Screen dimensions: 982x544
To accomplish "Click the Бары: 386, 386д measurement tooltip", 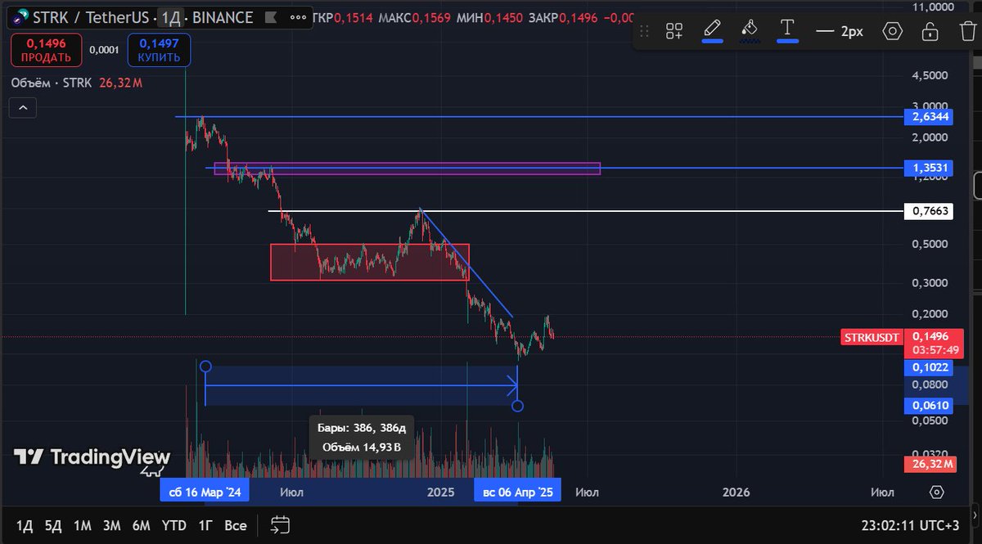I will click(362, 438).
